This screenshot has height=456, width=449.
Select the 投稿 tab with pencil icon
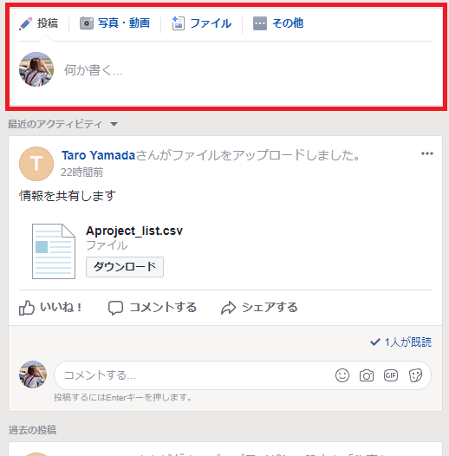(38, 23)
